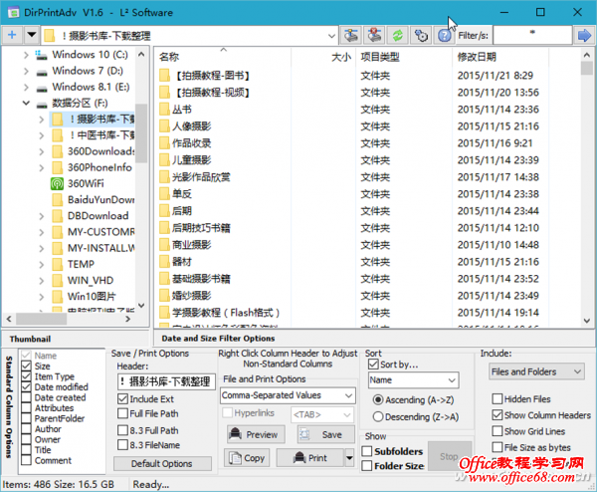Open help with the question mark icon
The width and height of the screenshot is (597, 492).
(445, 36)
